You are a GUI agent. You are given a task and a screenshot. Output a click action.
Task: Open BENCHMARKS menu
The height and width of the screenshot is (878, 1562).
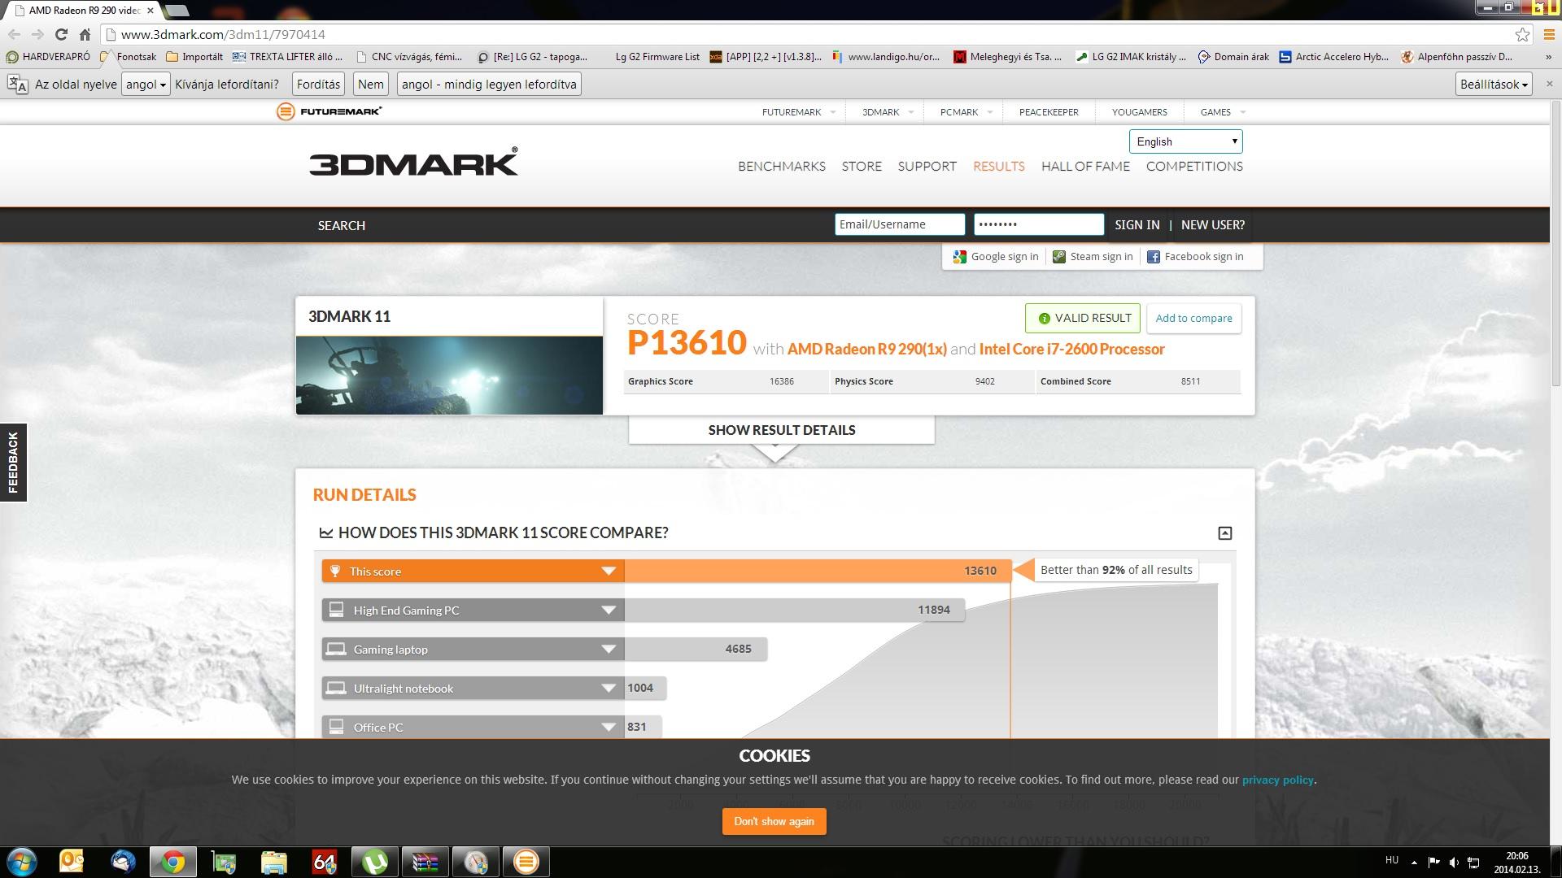(782, 166)
